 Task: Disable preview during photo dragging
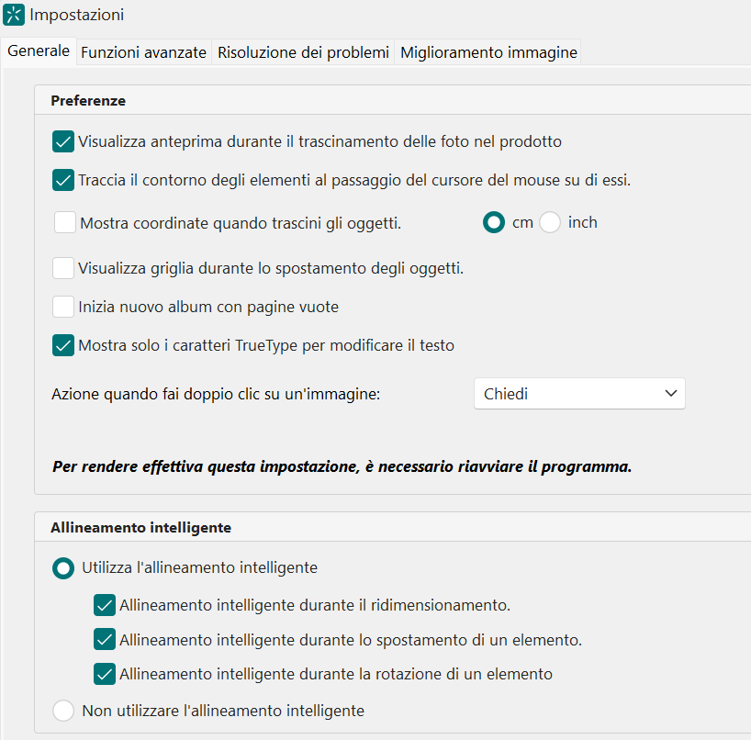(62, 141)
